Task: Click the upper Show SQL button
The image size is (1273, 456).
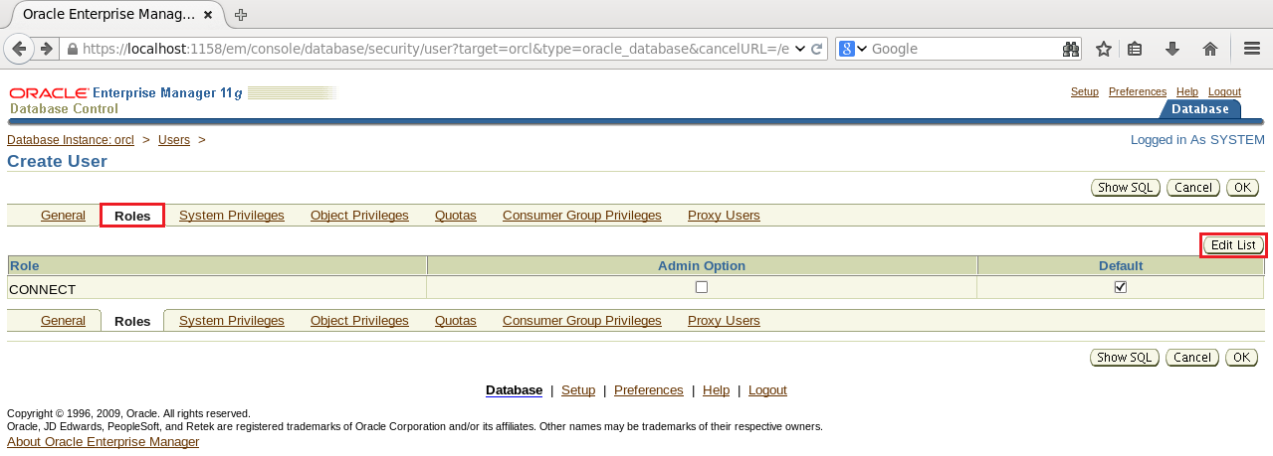Action: 1126,187
